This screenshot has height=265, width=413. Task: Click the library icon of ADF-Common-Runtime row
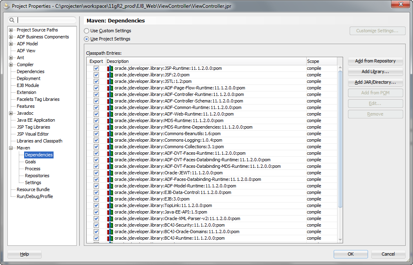click(110, 107)
